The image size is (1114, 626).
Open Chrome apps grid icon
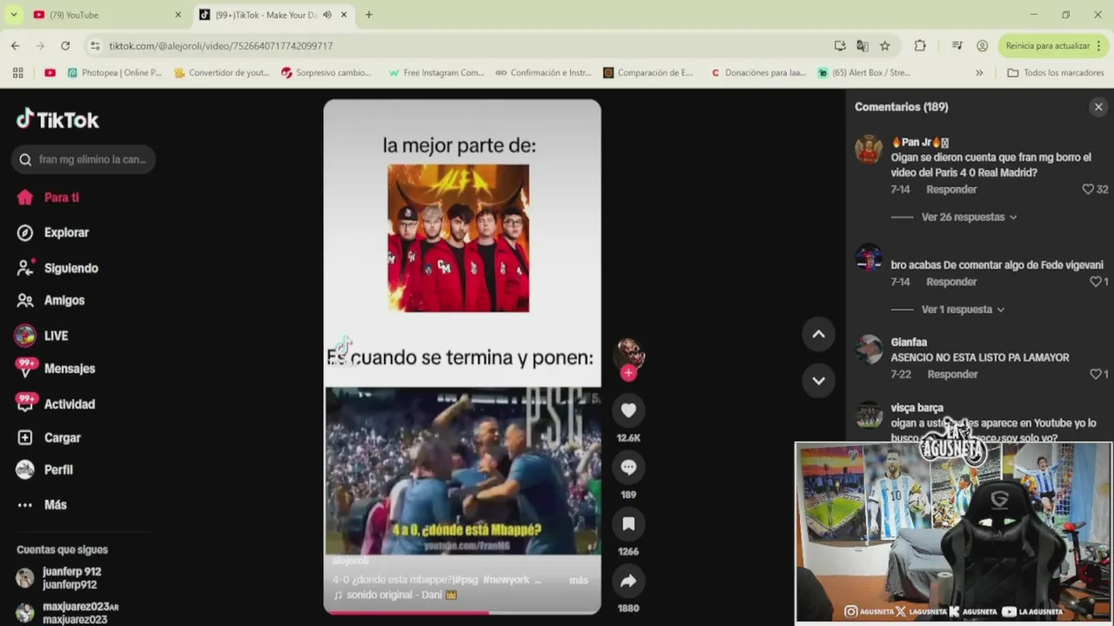tap(17, 73)
